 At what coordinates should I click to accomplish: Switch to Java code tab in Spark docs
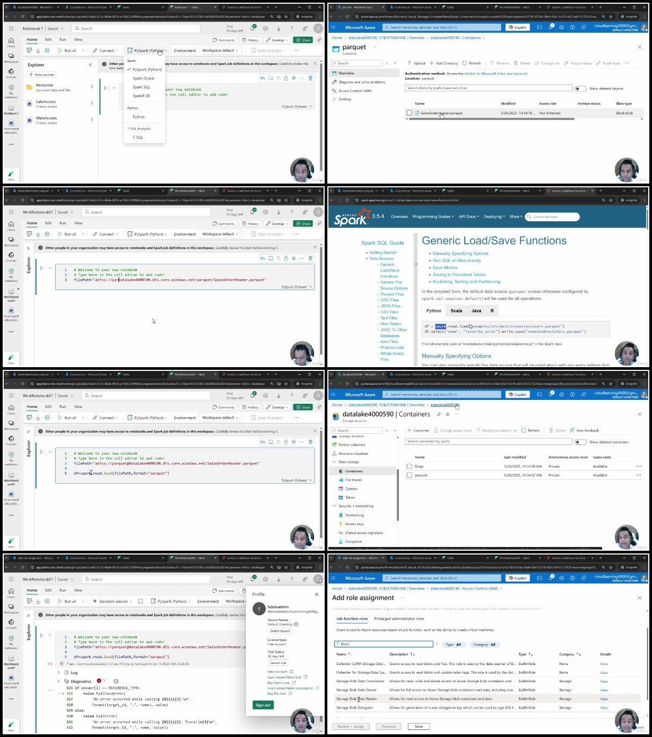coord(476,311)
